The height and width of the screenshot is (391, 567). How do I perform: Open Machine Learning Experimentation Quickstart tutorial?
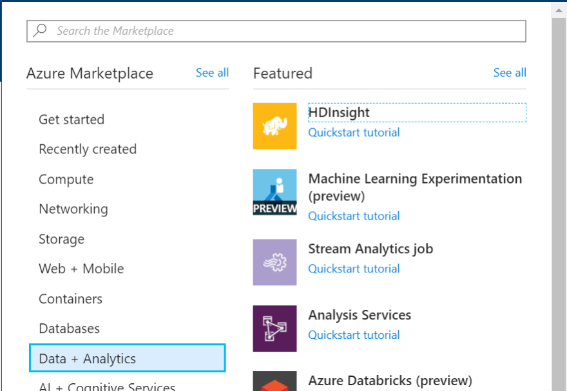coord(354,216)
